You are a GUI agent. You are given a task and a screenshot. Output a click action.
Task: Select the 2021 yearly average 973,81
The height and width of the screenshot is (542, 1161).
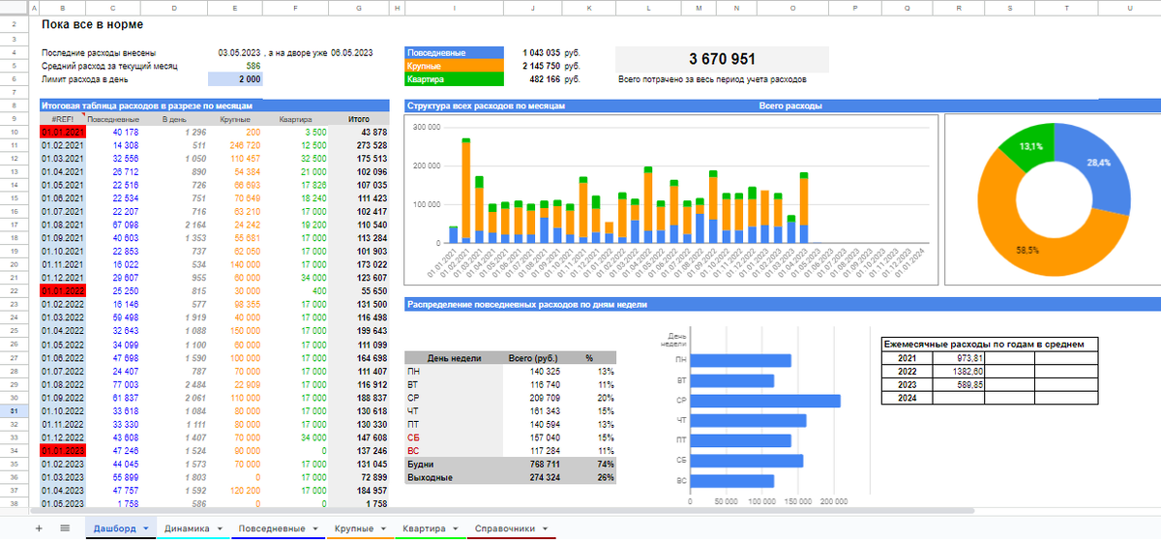click(959, 357)
